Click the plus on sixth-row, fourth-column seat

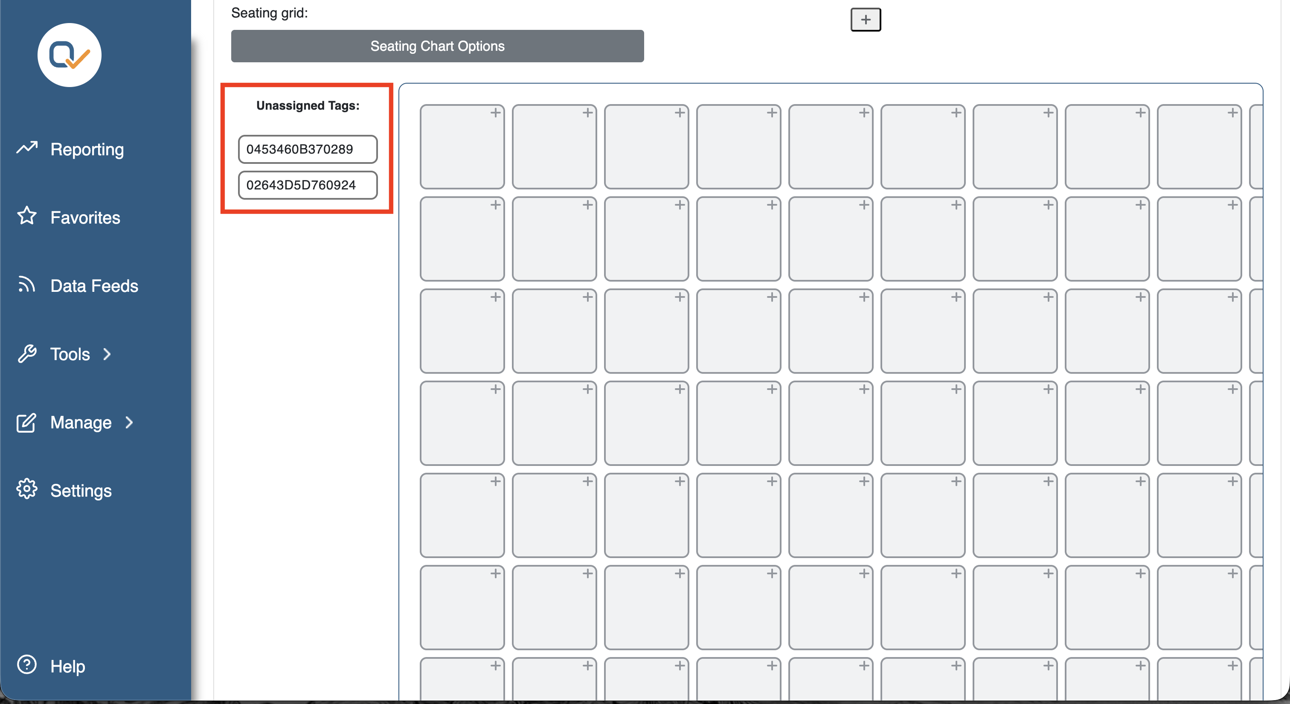tap(772, 573)
